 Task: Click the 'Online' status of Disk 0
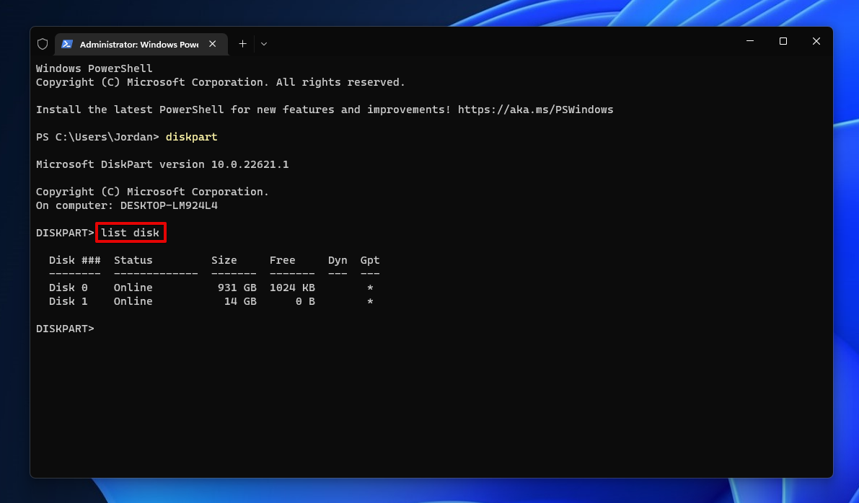(133, 288)
